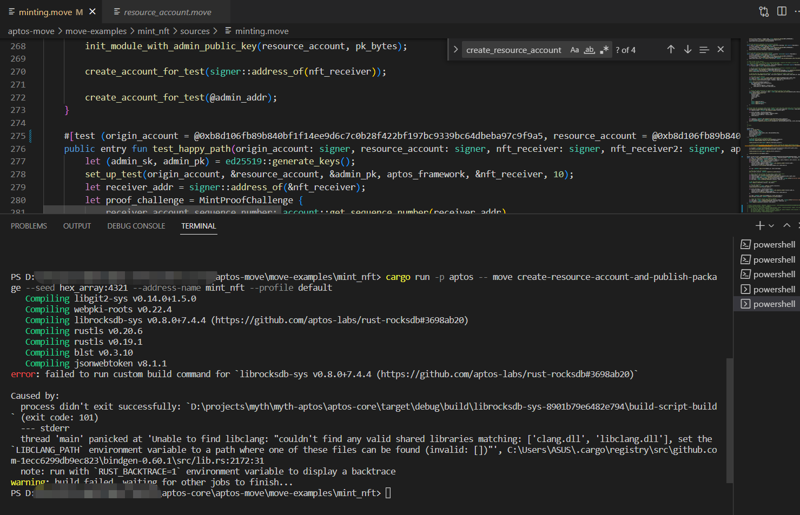Click 'blst v0.3.10' in terminal
The height and width of the screenshot is (515, 800).
click(x=103, y=352)
